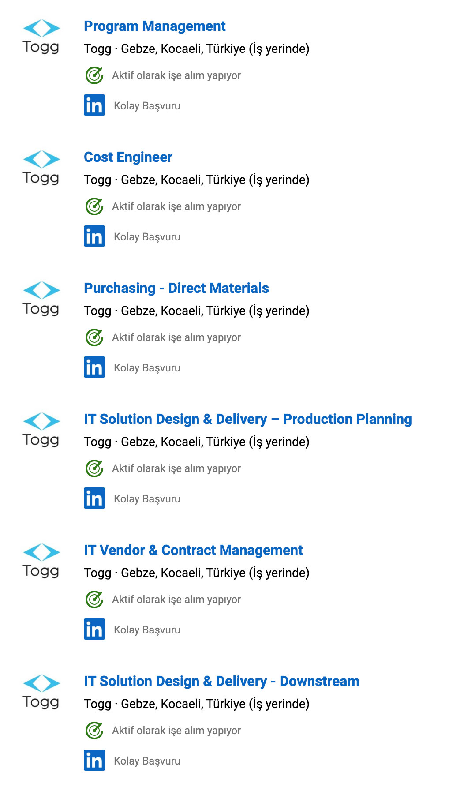Click Togg logo beside Program Management
This screenshot has height=787, width=449.
(41, 37)
